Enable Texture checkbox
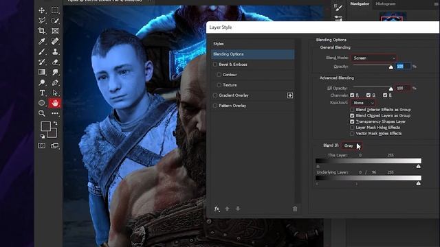 coord(219,85)
